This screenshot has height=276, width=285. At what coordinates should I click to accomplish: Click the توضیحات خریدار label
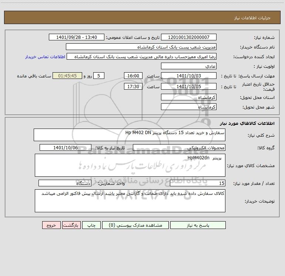259,201
